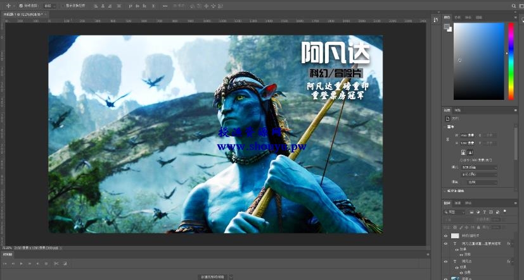The height and width of the screenshot is (280, 524).
Task: Click the Properties panel tab
Action: (447, 110)
